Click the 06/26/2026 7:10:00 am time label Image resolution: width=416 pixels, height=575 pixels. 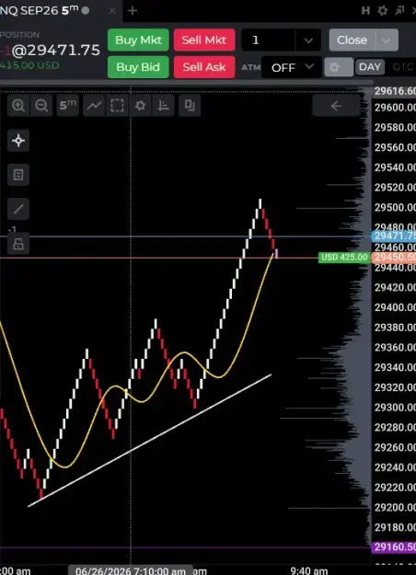click(131, 570)
